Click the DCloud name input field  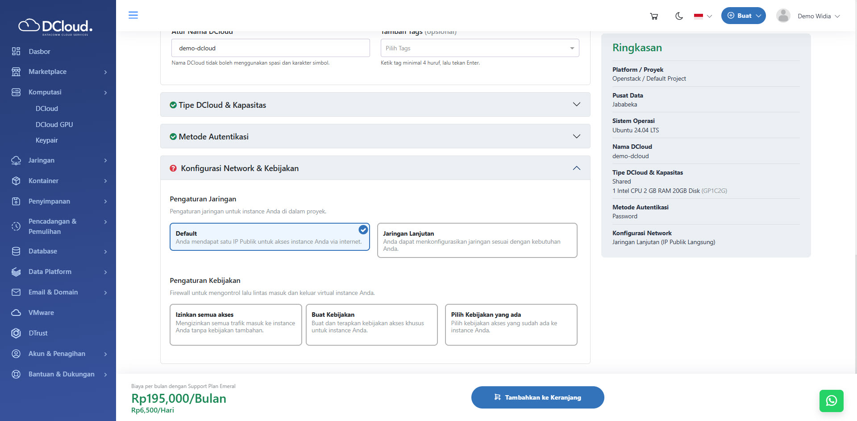point(270,48)
